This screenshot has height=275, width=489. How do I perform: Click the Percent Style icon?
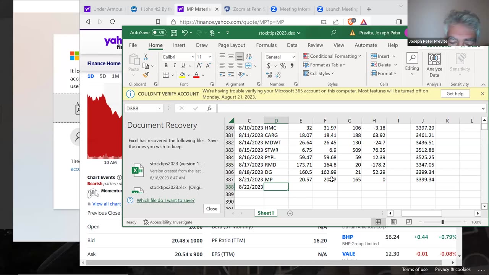click(283, 66)
